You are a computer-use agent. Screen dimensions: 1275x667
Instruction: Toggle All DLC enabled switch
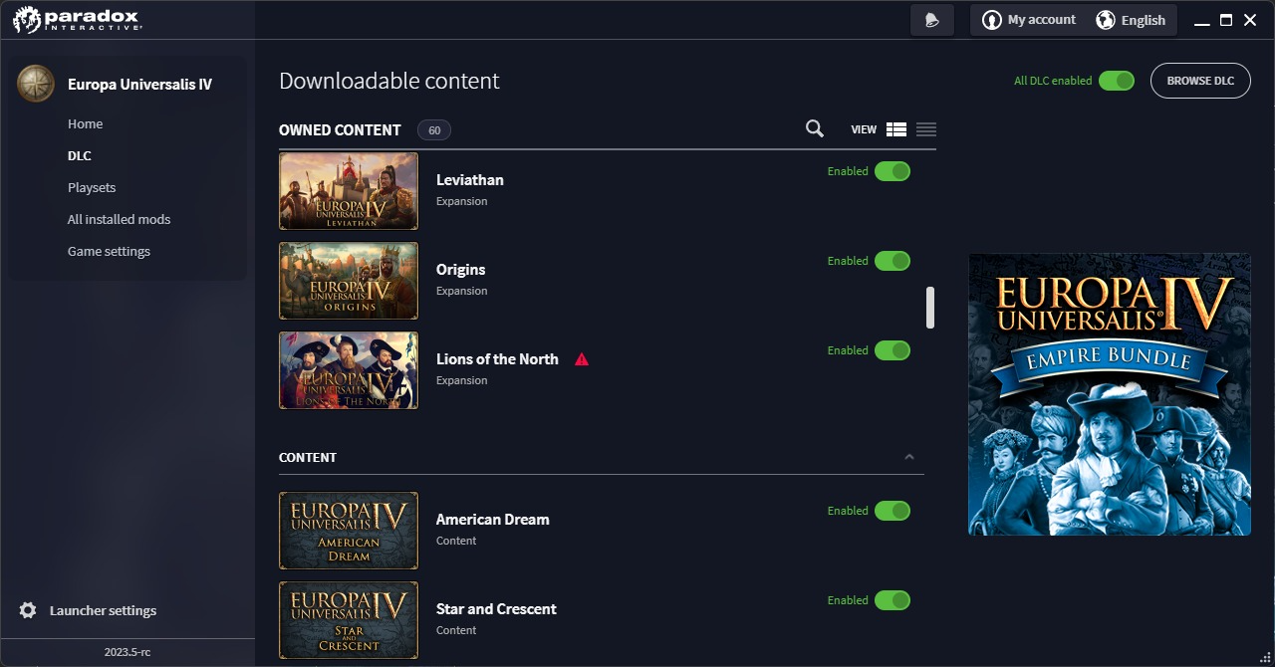(x=1117, y=81)
